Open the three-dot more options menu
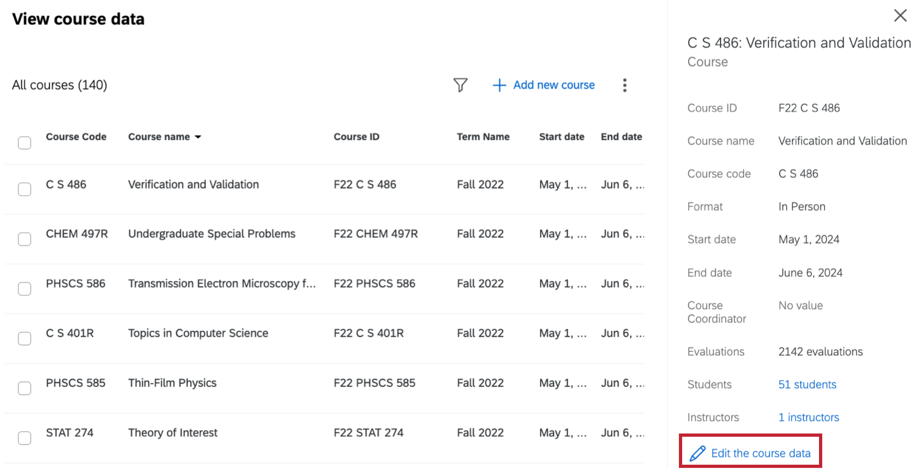This screenshot has height=469, width=916. coord(624,85)
